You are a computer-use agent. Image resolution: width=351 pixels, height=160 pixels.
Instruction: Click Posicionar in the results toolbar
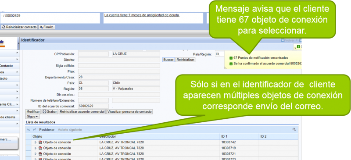pos(47,130)
